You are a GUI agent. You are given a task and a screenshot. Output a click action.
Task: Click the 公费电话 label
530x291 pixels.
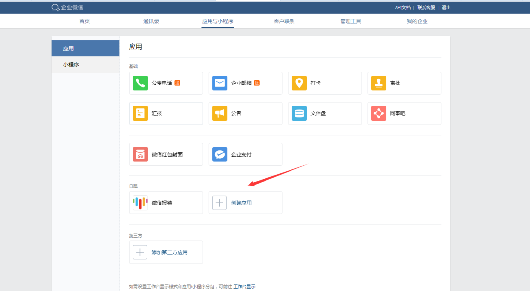pos(162,83)
